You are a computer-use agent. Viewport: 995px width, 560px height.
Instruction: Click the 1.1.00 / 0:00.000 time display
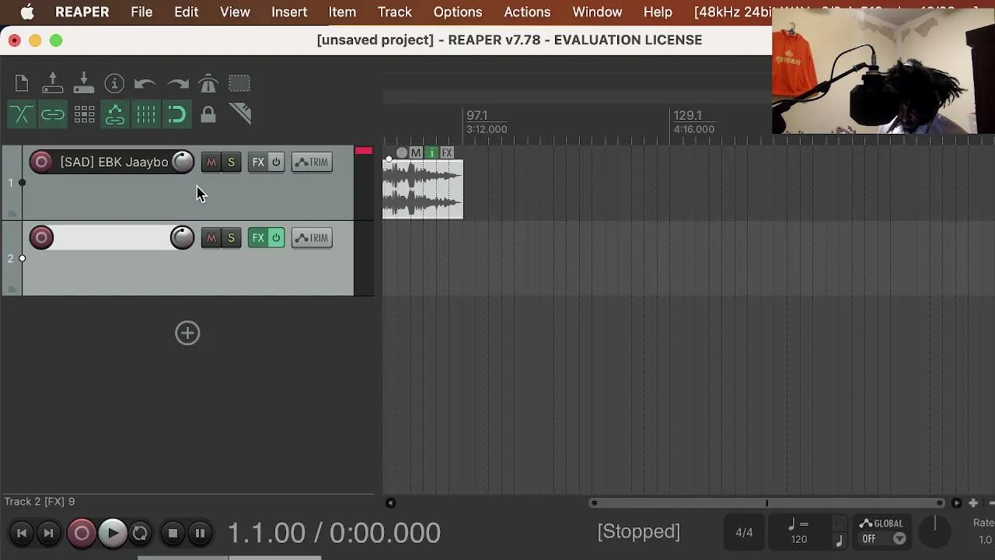coord(334,533)
